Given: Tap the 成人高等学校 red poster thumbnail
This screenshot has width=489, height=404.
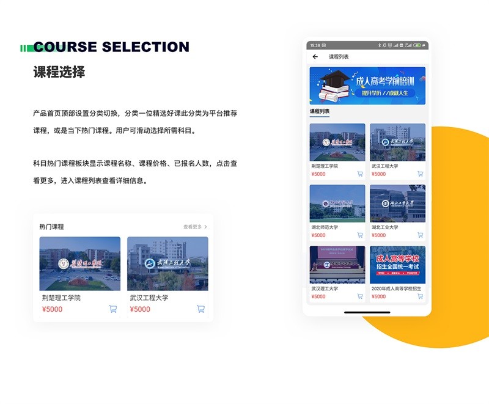Looking at the screenshot, I should [397, 265].
